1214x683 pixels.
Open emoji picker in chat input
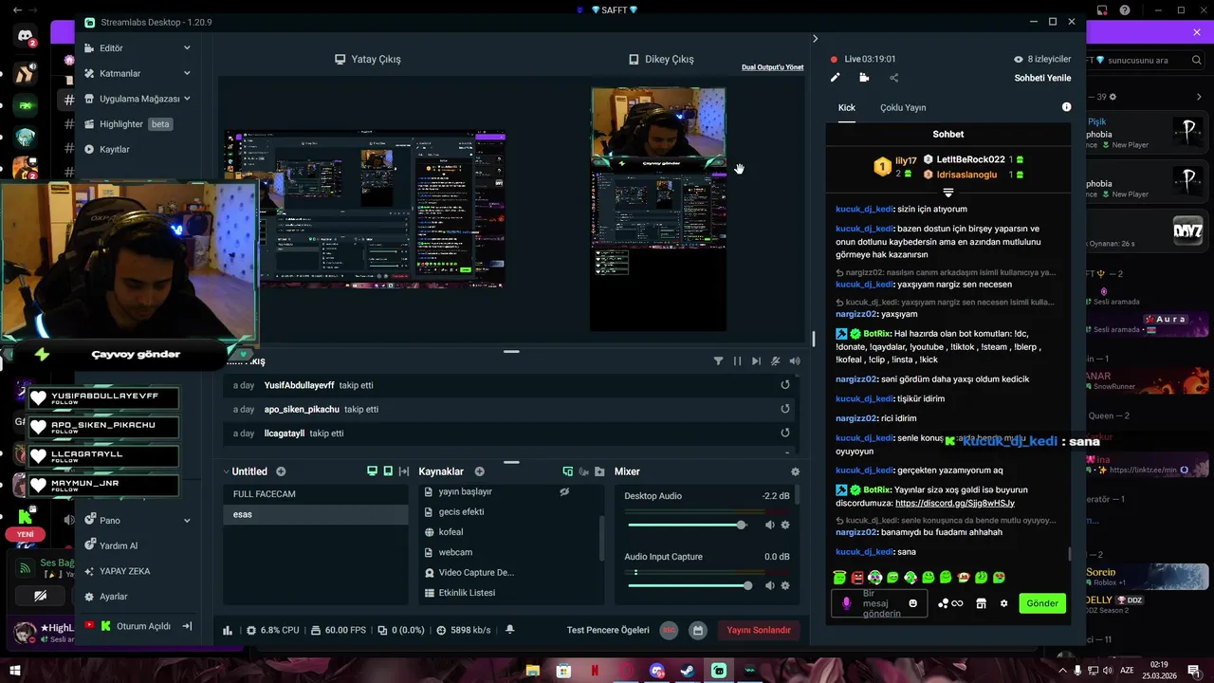(913, 603)
